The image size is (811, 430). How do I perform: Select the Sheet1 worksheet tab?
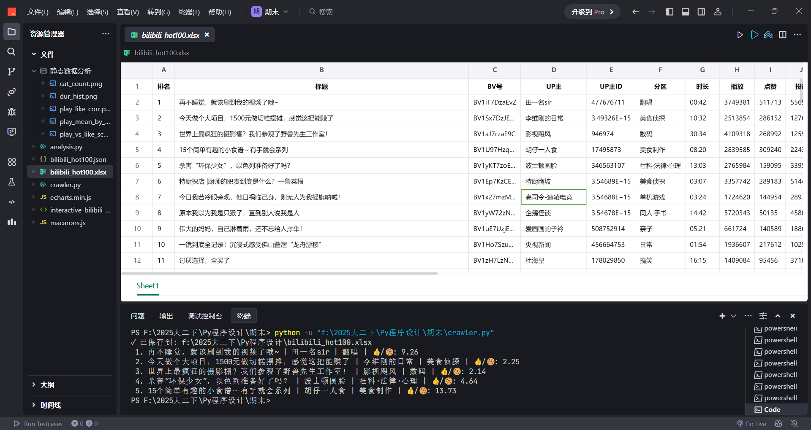tap(147, 286)
